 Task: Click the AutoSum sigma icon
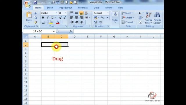tap(140, 13)
